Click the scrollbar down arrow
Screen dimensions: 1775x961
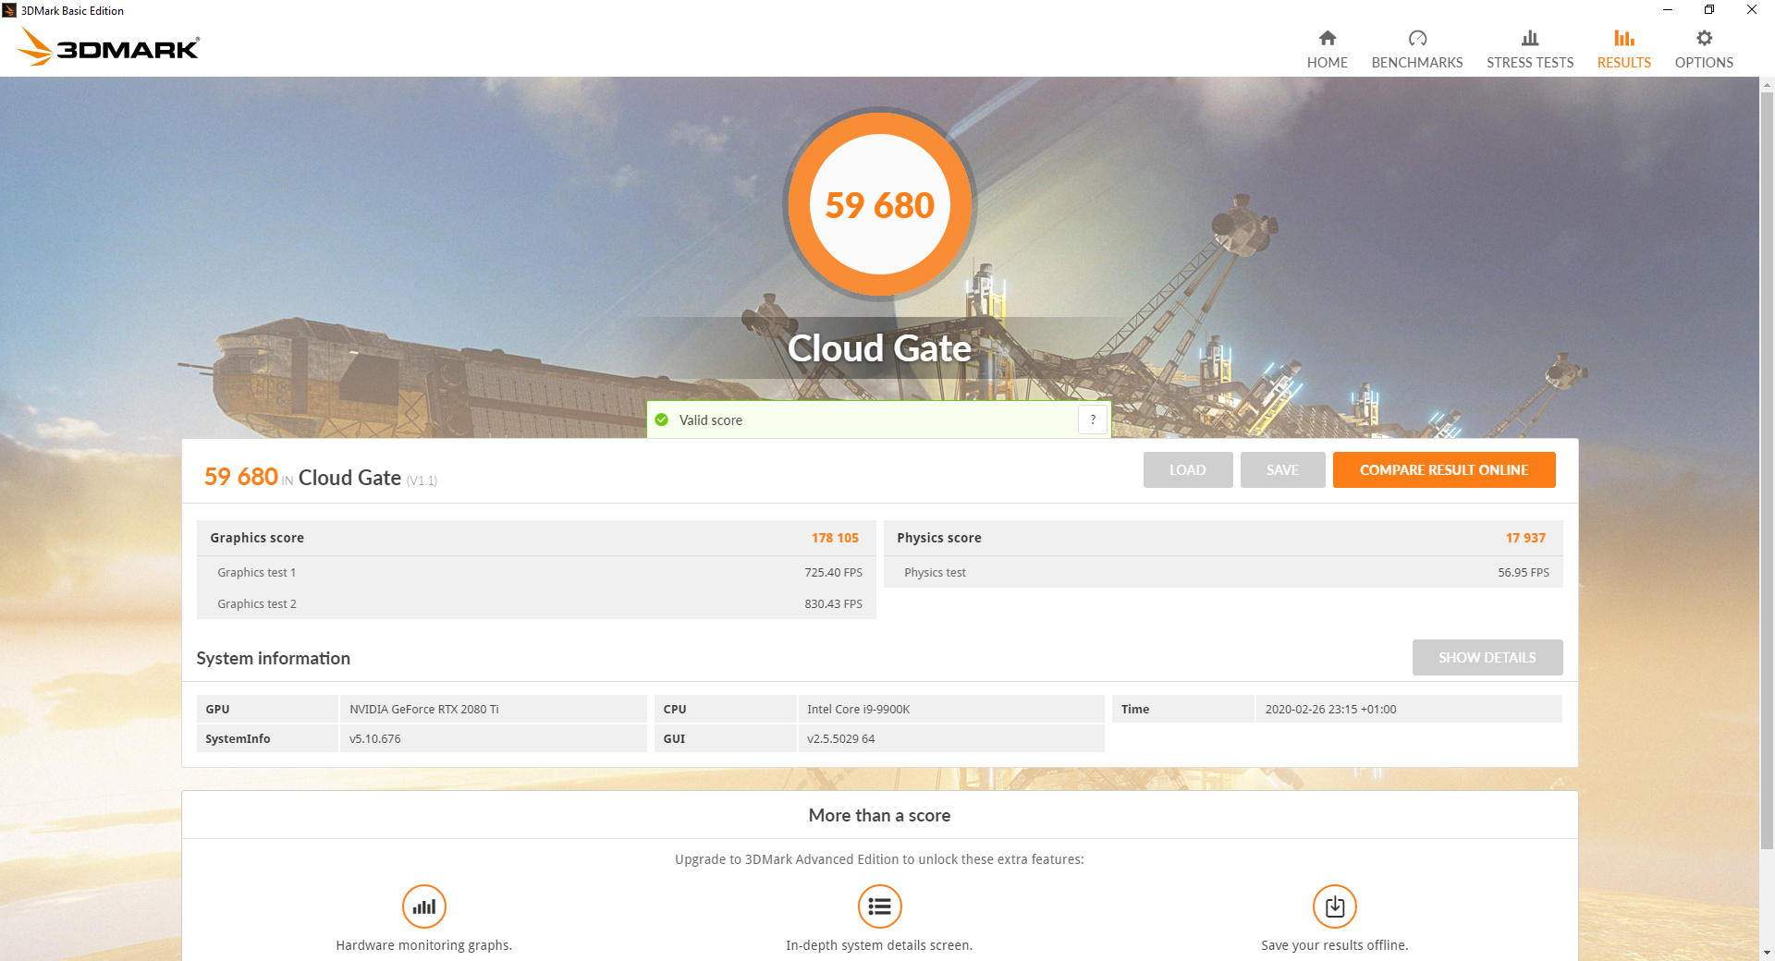point(1767,953)
